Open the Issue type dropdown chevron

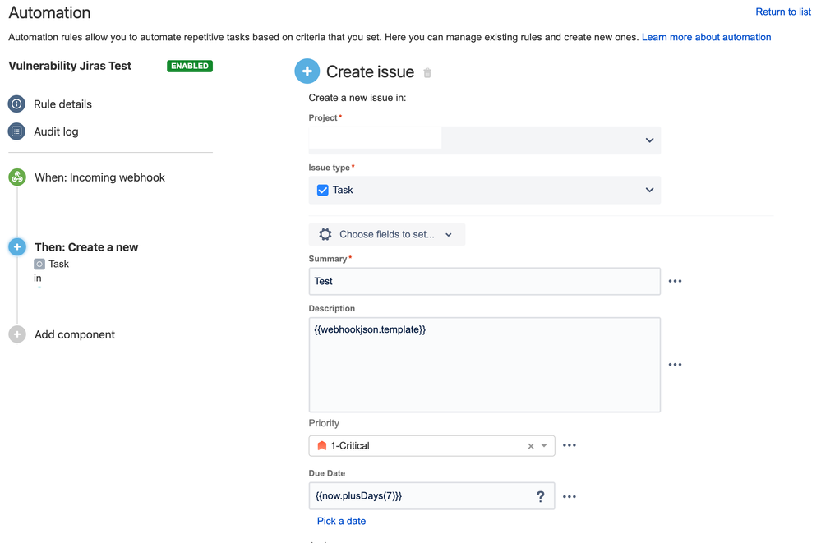649,190
